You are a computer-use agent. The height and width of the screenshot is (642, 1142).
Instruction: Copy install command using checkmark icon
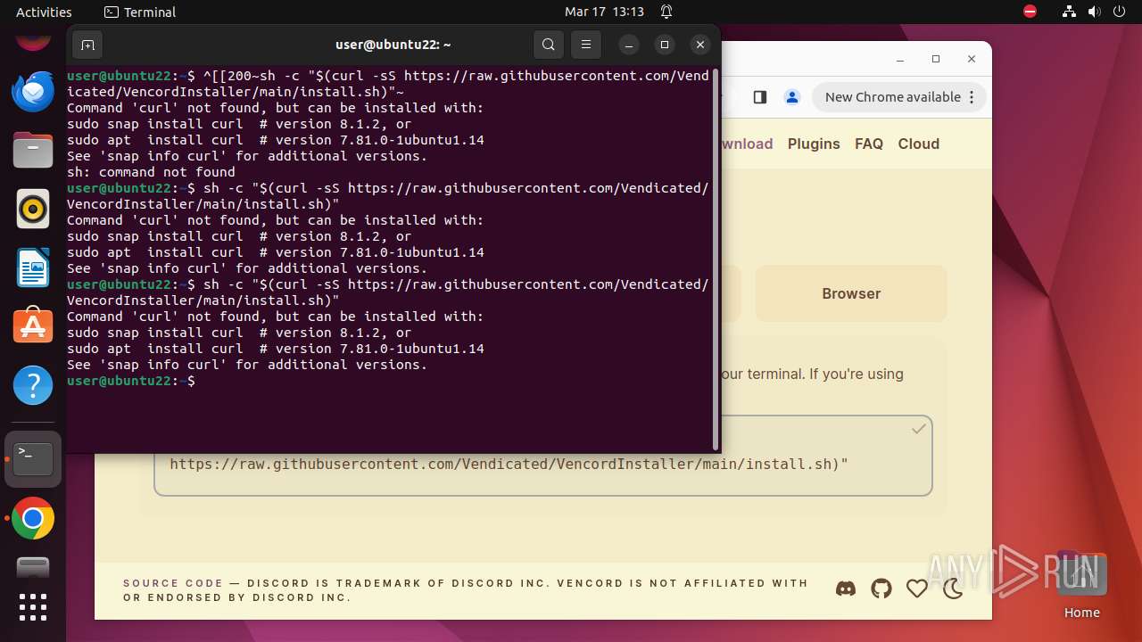pos(918,429)
